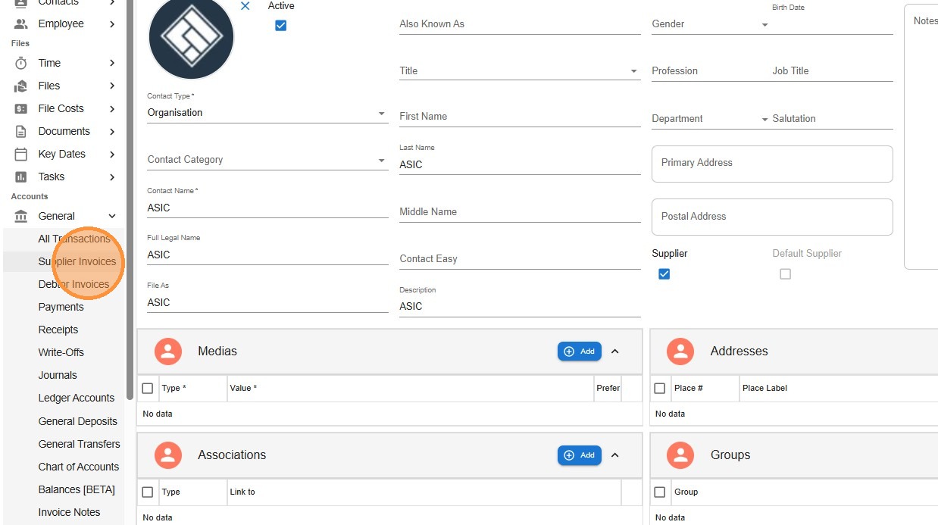
Task: Open Balances [BETA] in sidebar
Action: (x=77, y=489)
